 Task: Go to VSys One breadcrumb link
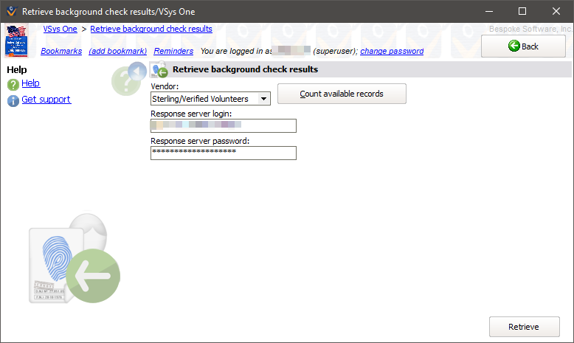(60, 30)
